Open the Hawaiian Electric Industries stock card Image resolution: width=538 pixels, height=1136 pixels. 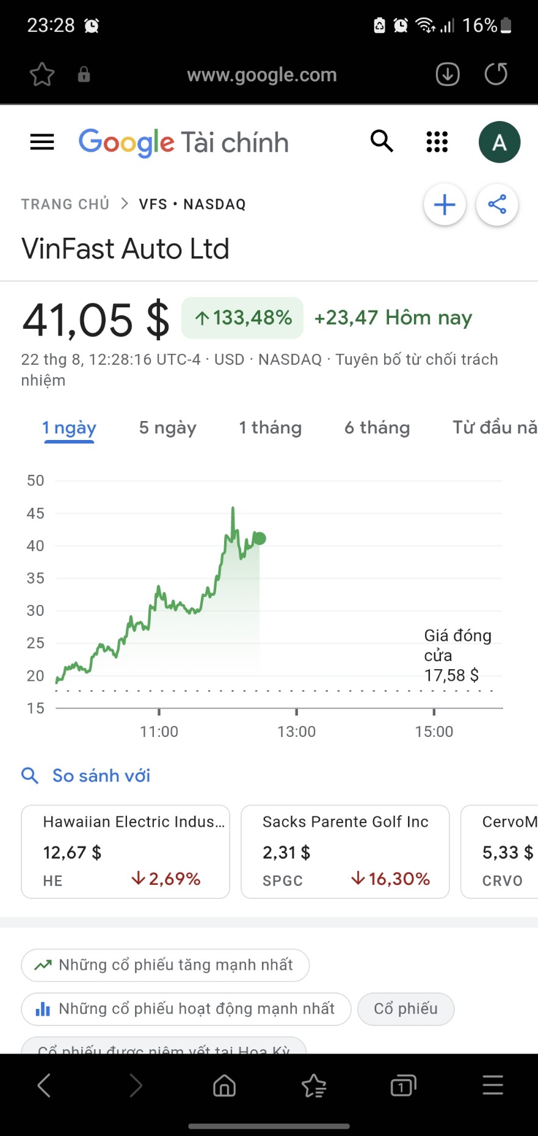tap(125, 851)
